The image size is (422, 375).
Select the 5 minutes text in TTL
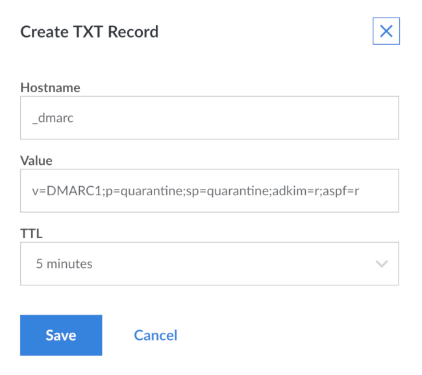click(x=64, y=264)
